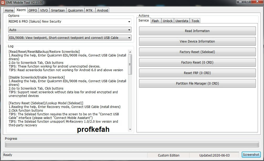Close the EME Mobile Tool window
This screenshot has height=161, width=264.
click(257, 2)
